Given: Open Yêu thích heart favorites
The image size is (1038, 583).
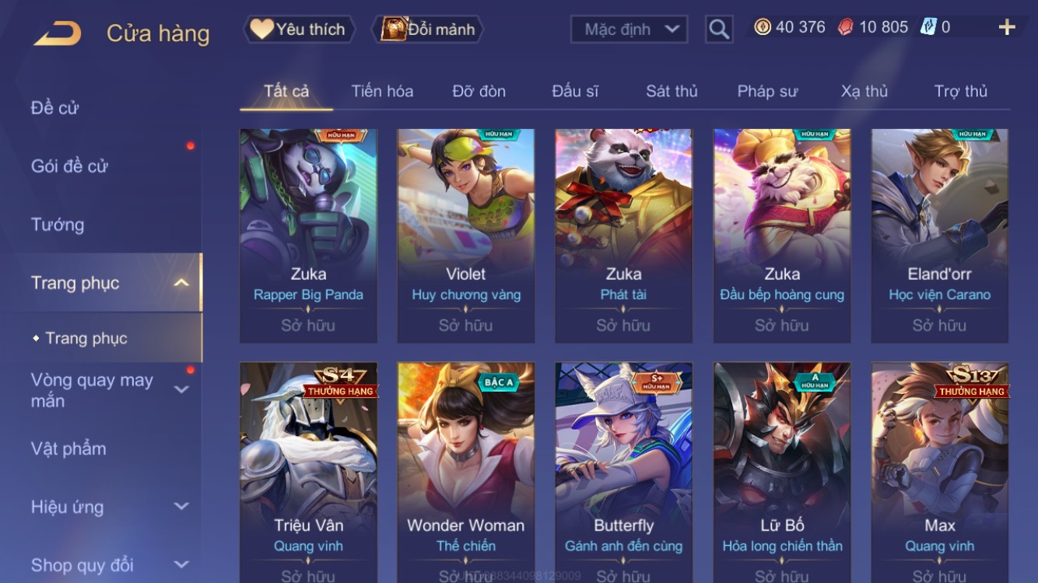Looking at the screenshot, I should click(x=299, y=30).
